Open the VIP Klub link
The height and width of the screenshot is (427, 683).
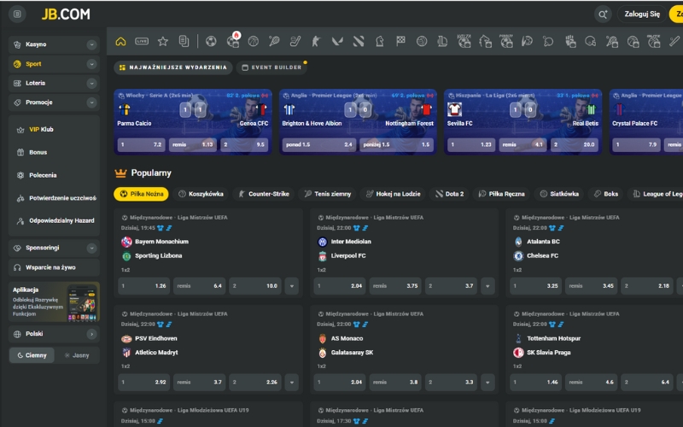tap(36, 129)
